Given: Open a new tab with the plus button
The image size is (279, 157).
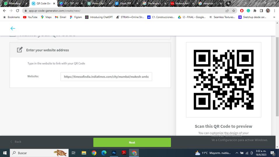Looking at the screenshot, I should 229,4.
